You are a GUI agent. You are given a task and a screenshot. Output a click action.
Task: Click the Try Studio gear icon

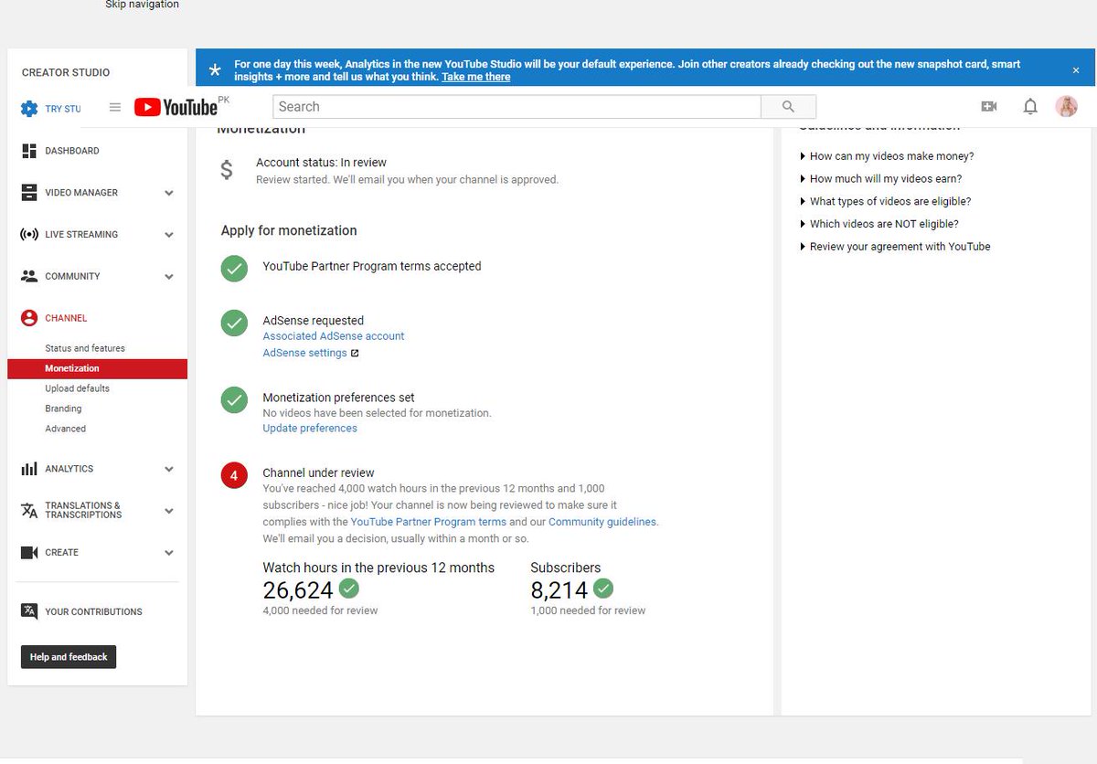pyautogui.click(x=29, y=109)
